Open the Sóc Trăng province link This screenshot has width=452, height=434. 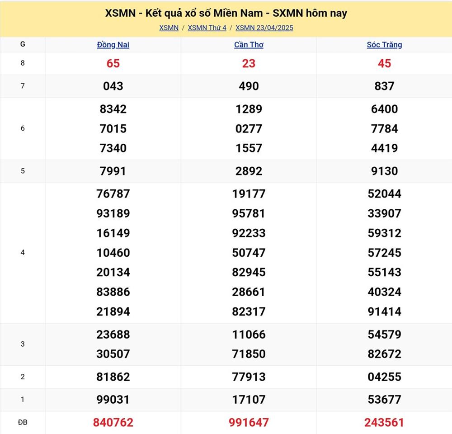click(384, 45)
